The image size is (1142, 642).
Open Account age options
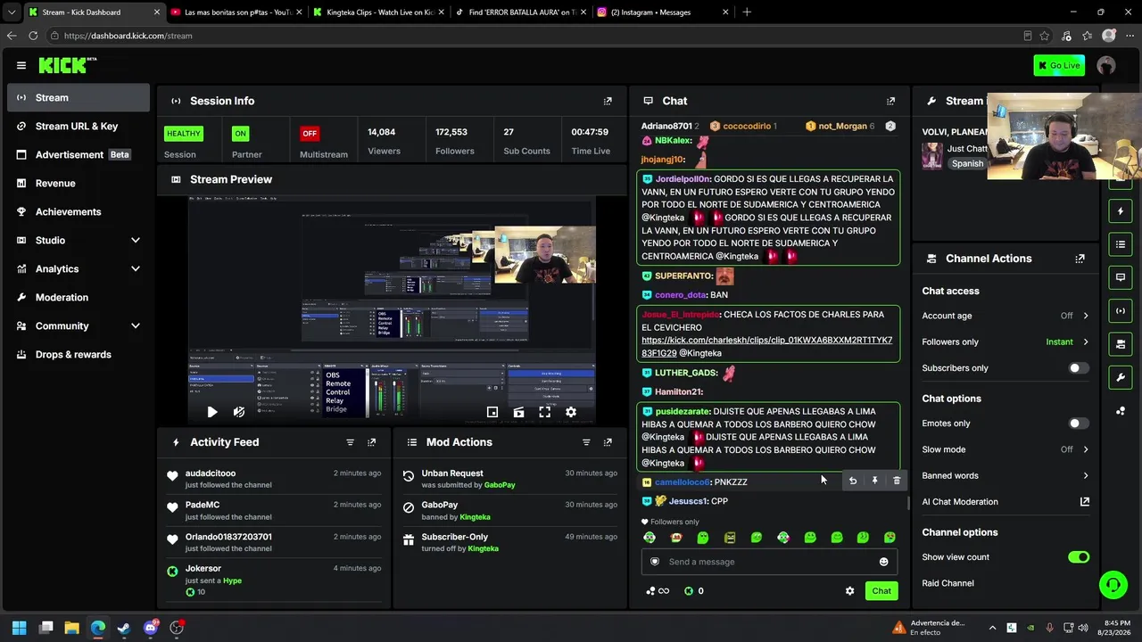(1005, 316)
